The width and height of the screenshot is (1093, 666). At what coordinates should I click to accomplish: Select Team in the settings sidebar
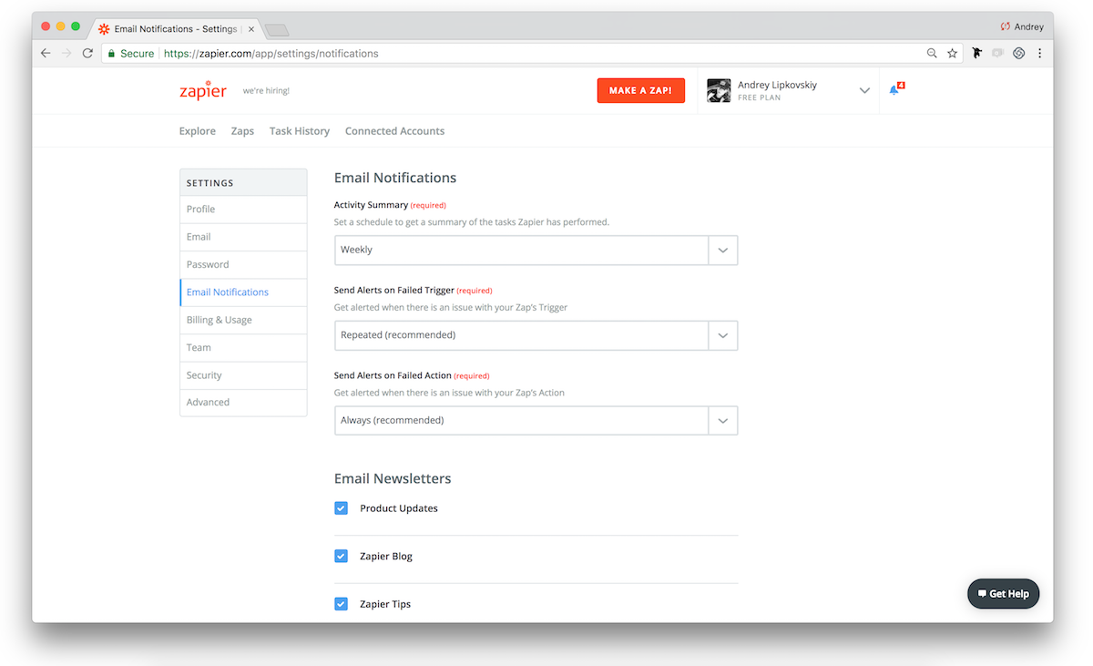click(x=243, y=348)
